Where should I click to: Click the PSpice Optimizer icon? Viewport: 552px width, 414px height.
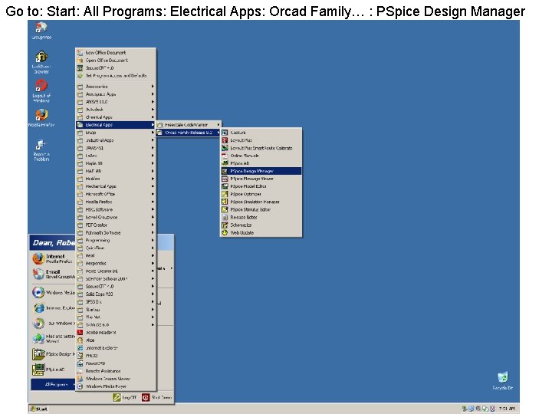(225, 194)
